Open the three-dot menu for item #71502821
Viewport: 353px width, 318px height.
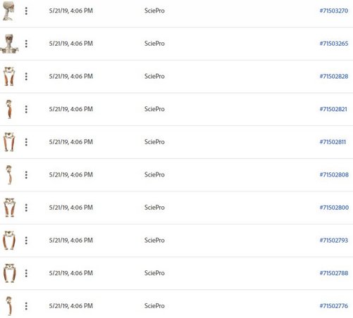pyautogui.click(x=26, y=109)
